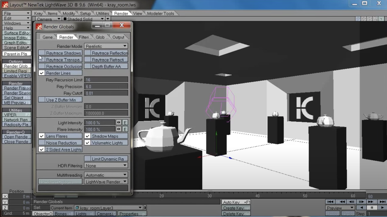This screenshot has height=217, width=387.
Task: Click the viewport move/pan icon
Action: (364, 19)
